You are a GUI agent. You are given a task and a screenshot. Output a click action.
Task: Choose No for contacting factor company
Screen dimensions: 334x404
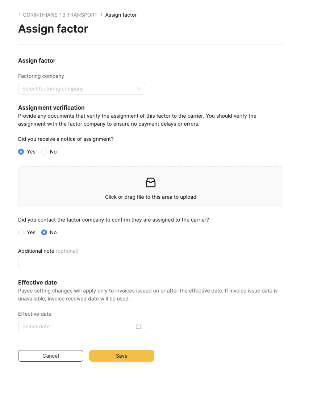pos(44,232)
